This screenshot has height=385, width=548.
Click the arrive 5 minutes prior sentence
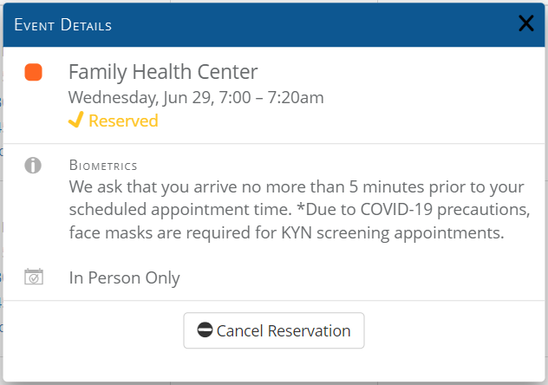point(297,187)
